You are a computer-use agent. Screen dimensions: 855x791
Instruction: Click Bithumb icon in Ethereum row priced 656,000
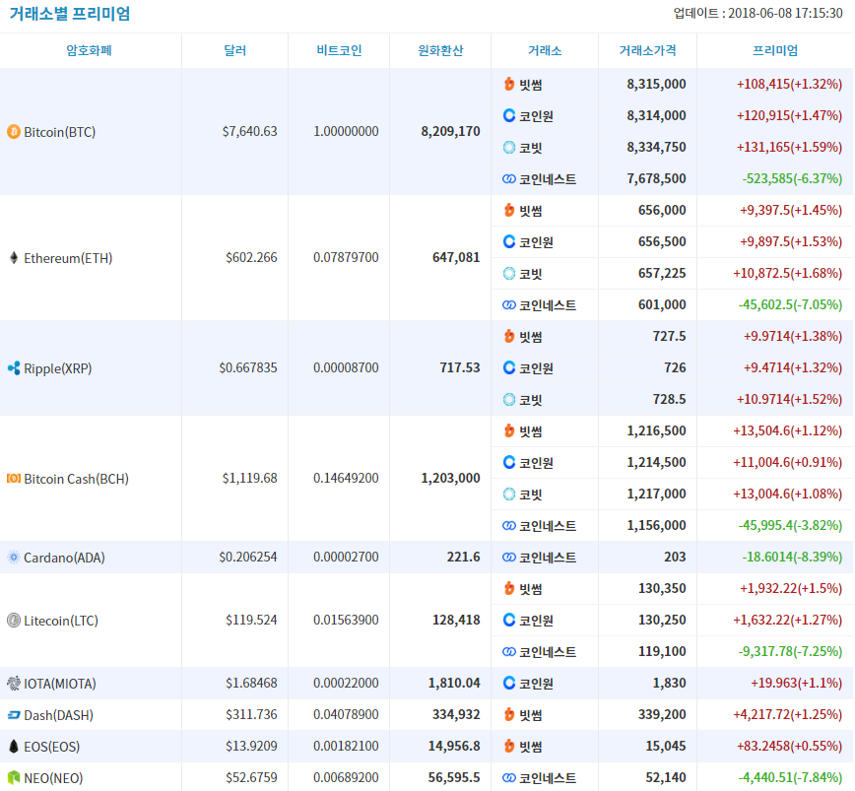click(x=508, y=210)
